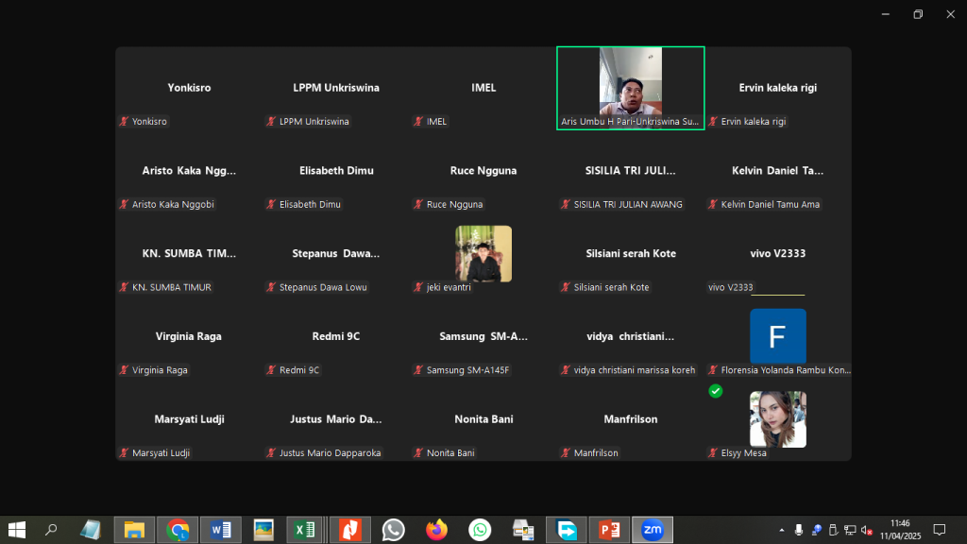This screenshot has height=544, width=967.
Task: Click the large IMEL name in tile
Action: coord(483,88)
